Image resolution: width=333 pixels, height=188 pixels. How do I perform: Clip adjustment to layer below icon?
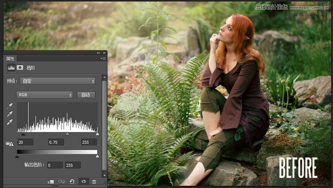(x=51, y=182)
